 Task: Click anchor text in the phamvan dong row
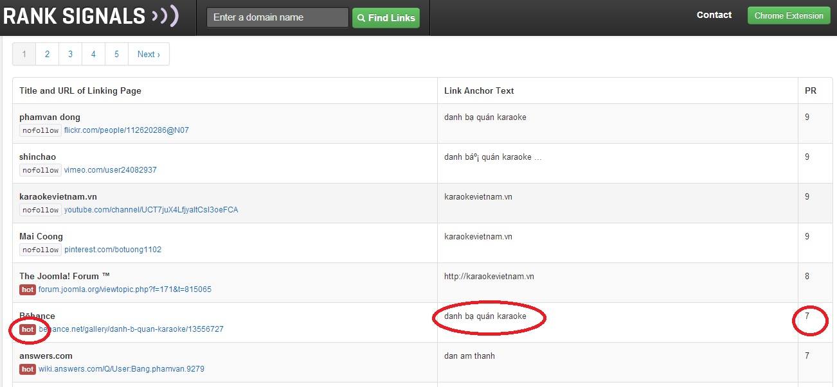pos(485,117)
